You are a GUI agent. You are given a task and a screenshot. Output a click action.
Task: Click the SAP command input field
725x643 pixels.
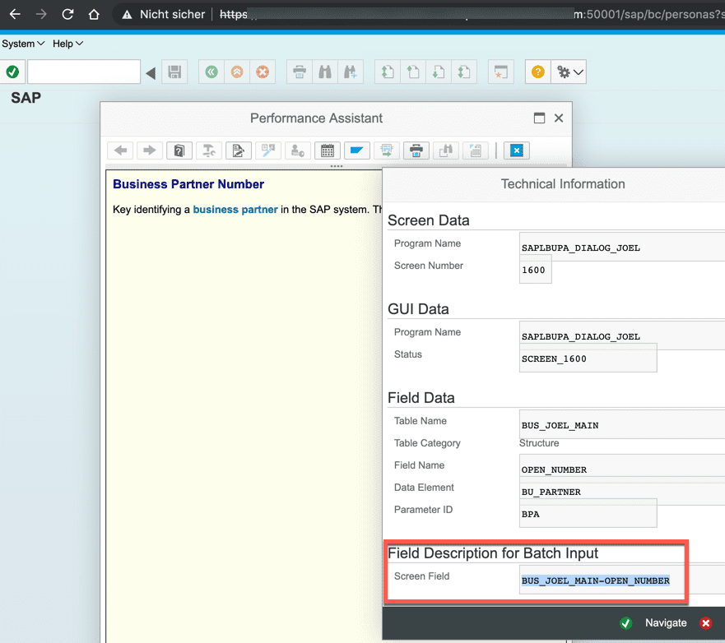pos(84,72)
